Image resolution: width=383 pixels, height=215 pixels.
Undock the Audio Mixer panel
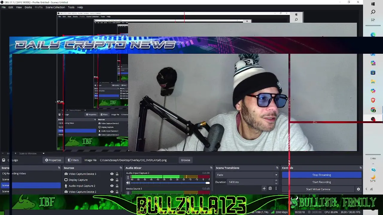click(211, 168)
